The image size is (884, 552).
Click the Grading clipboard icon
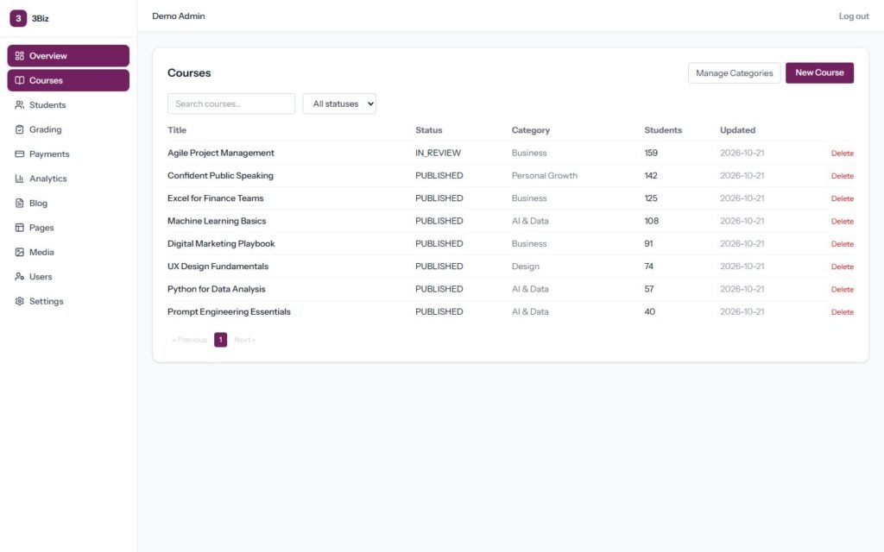20,129
